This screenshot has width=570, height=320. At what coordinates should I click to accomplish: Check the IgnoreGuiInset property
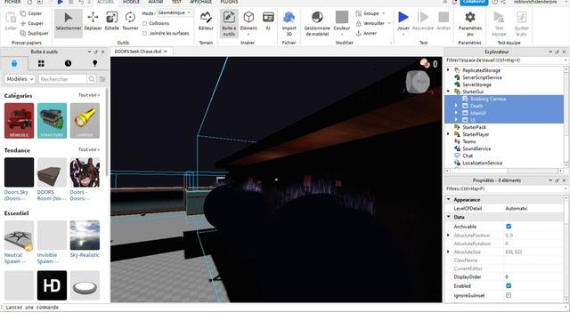pyautogui.click(x=509, y=295)
